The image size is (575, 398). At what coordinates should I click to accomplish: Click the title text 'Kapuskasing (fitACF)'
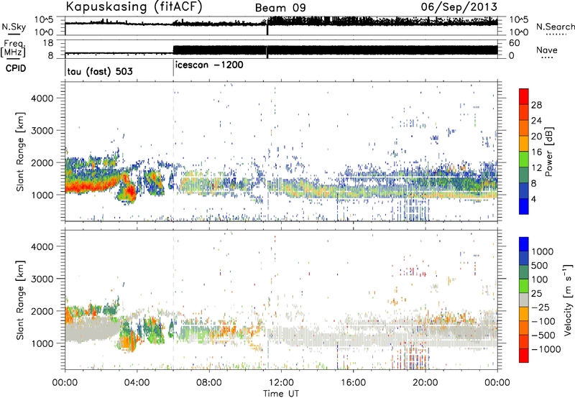pyautogui.click(x=134, y=7)
